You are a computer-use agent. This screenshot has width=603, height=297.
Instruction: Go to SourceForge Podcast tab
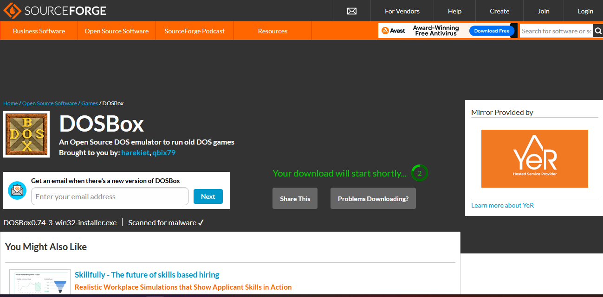pos(195,31)
